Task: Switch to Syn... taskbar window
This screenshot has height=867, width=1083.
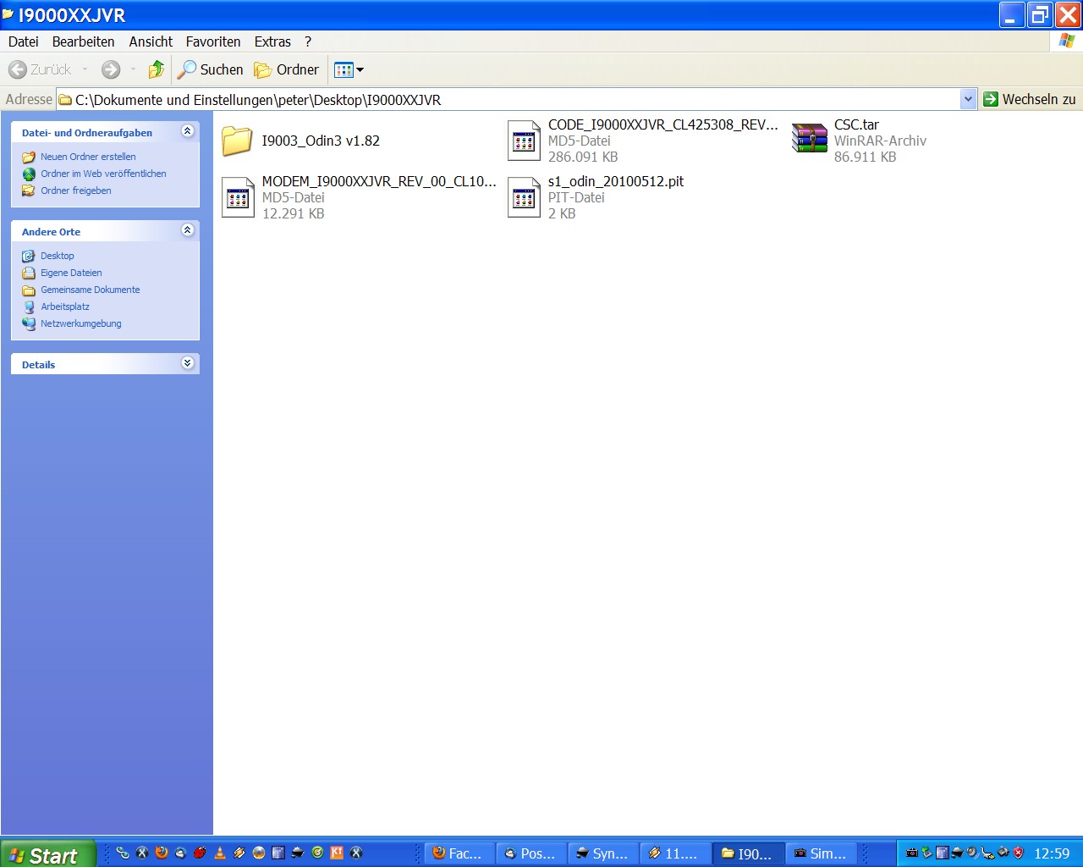Action: click(x=602, y=853)
